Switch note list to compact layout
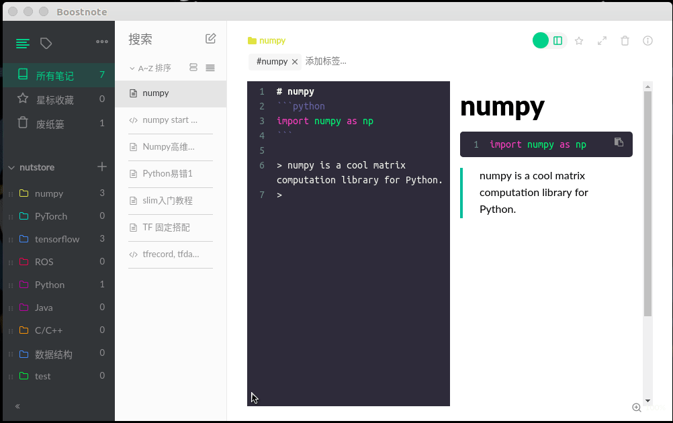Viewport: 673px width, 423px height. [210, 68]
